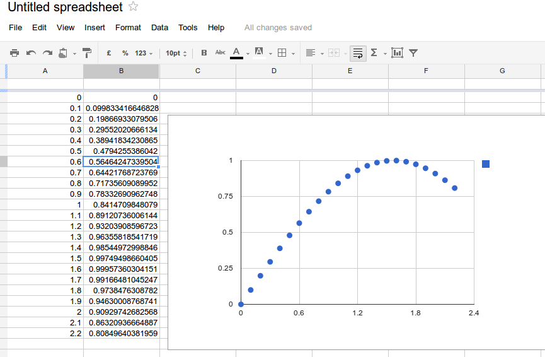Toggle the wrap text button
Viewport: 545px width, 357px height.
(x=358, y=53)
